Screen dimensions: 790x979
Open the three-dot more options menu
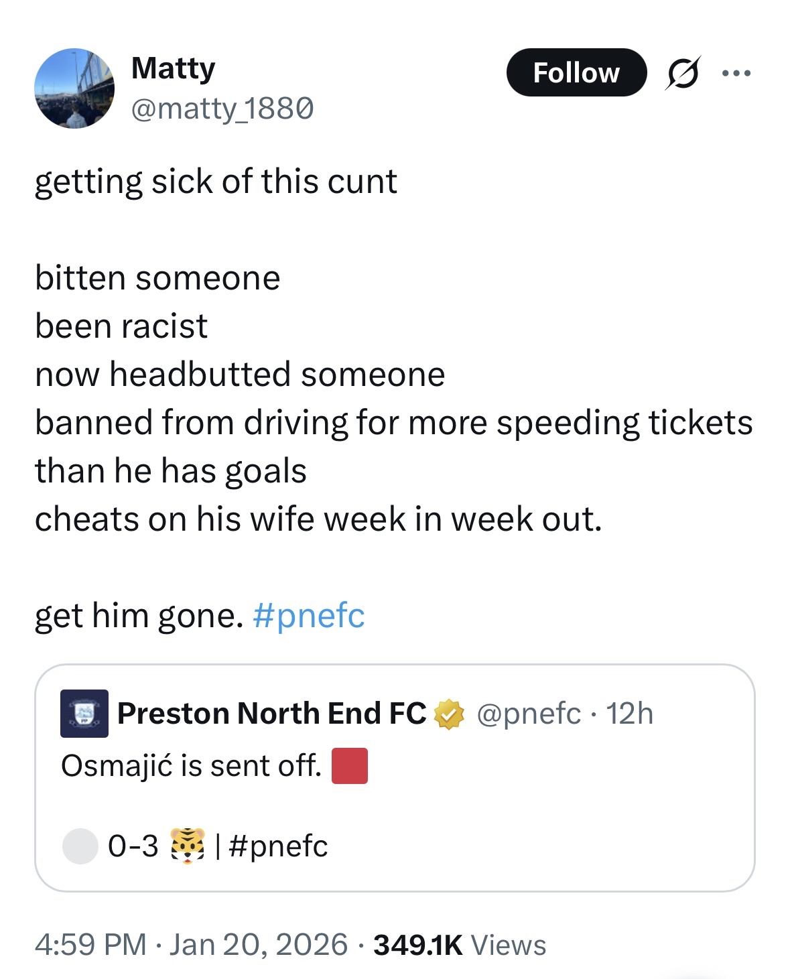point(736,72)
